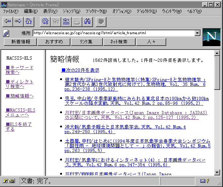
Task: Open the 沖大幹 気象予報士 article link
Action: pos(125,129)
